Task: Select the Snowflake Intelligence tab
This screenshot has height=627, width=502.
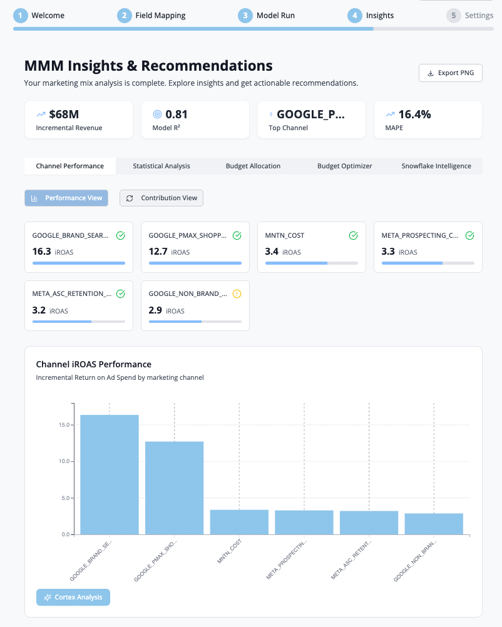Action: (436, 166)
